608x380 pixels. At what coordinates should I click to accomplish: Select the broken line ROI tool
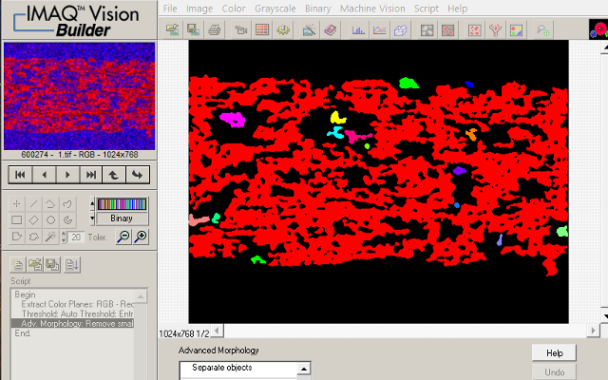click(x=50, y=203)
